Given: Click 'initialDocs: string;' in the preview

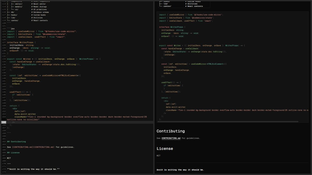Looking at the screenshot, I should pyautogui.click(x=172, y=30).
